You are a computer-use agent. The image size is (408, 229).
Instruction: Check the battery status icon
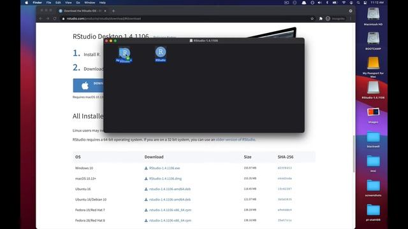pyautogui.click(x=335, y=3)
